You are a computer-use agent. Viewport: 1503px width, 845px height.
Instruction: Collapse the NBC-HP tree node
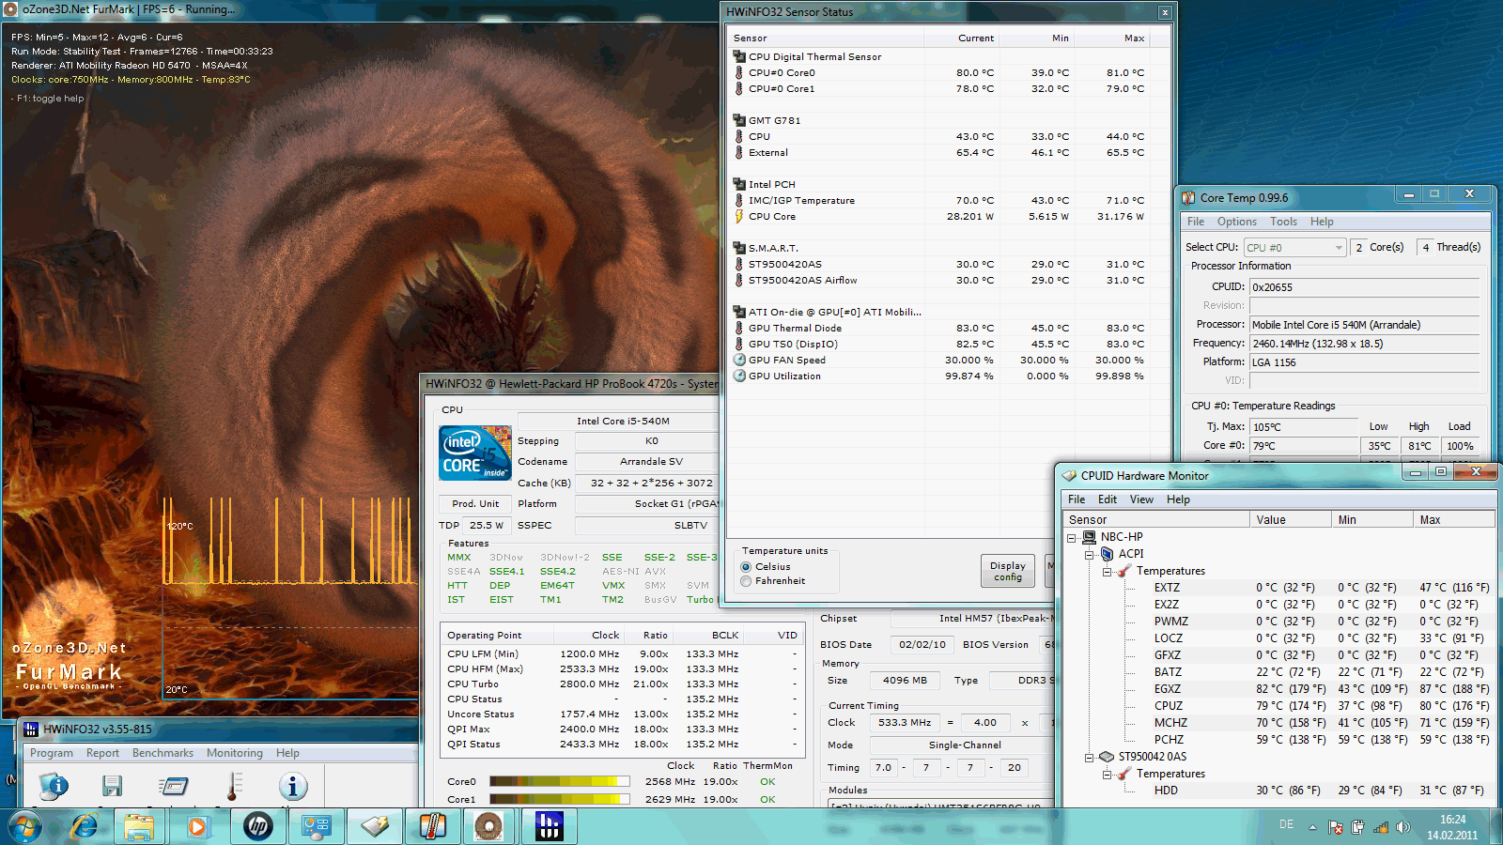tap(1072, 538)
